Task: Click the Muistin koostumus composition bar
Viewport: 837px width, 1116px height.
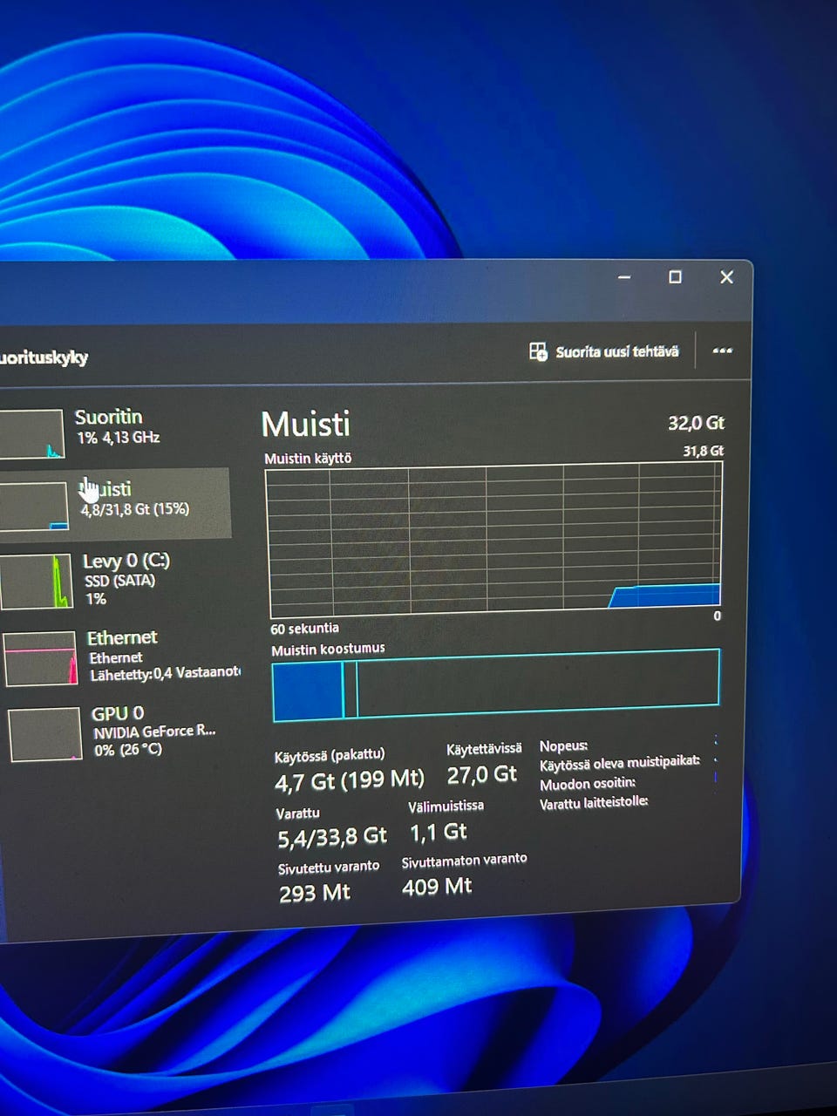Action: click(496, 685)
